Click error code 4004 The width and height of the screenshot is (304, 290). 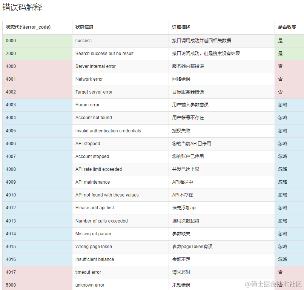(11, 118)
